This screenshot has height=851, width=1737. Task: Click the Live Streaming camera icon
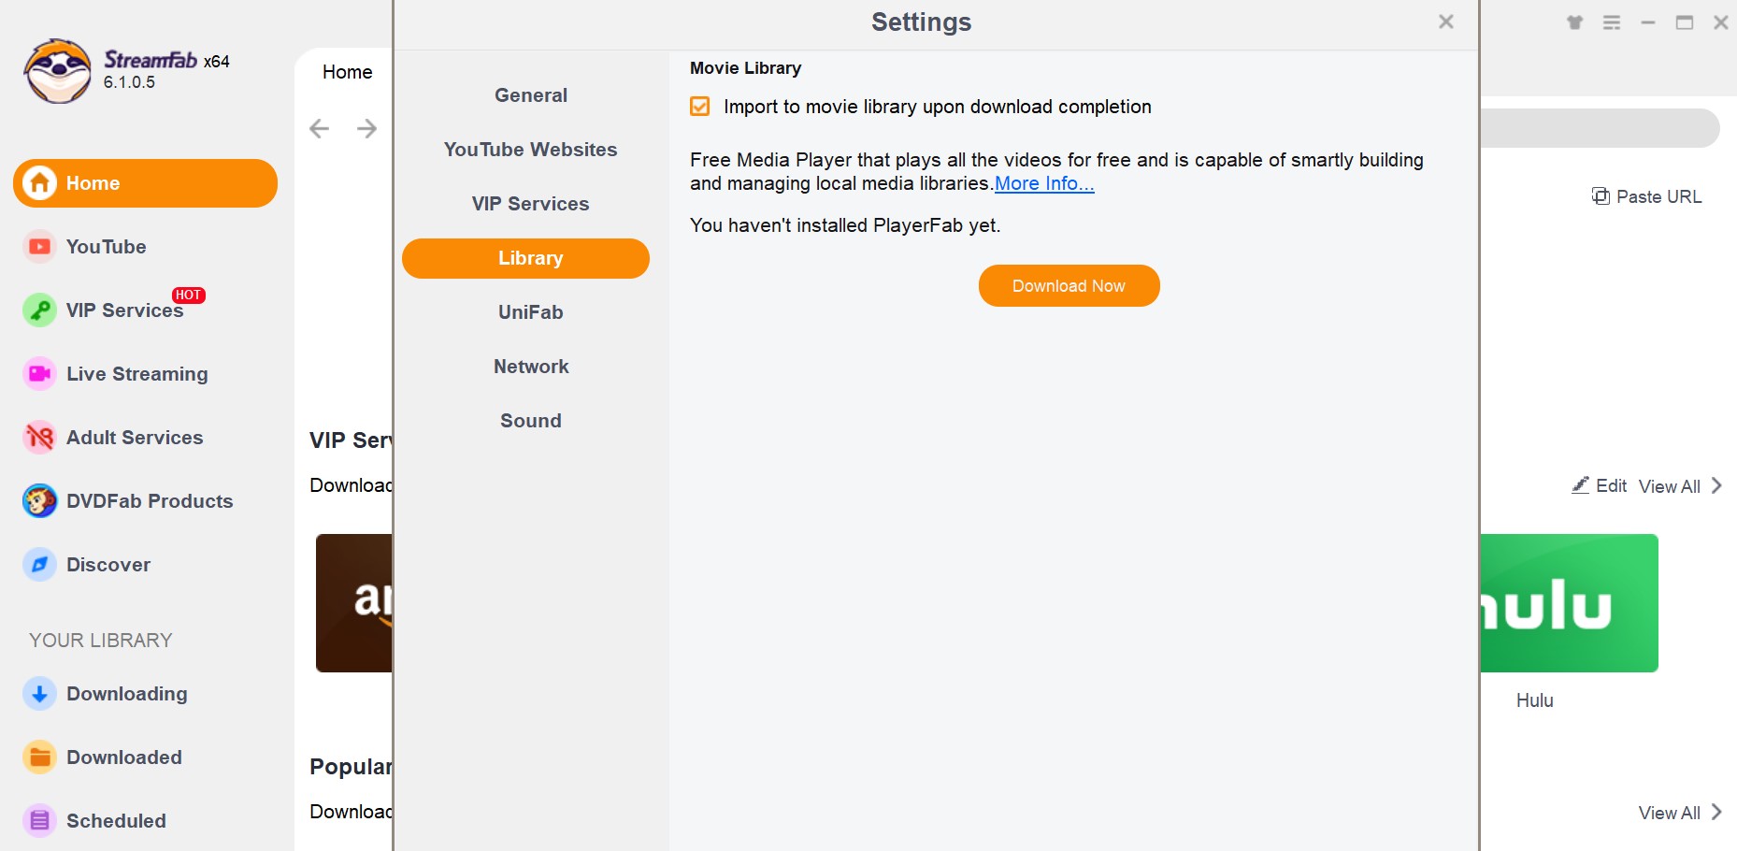tap(39, 374)
